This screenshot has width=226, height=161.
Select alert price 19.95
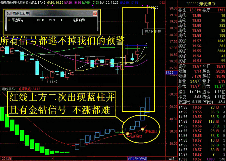click(x=53, y=20)
